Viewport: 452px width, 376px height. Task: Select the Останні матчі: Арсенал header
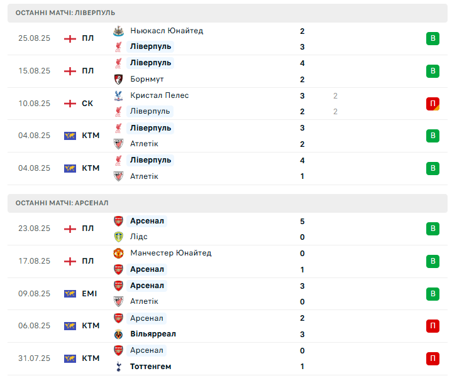point(62,203)
